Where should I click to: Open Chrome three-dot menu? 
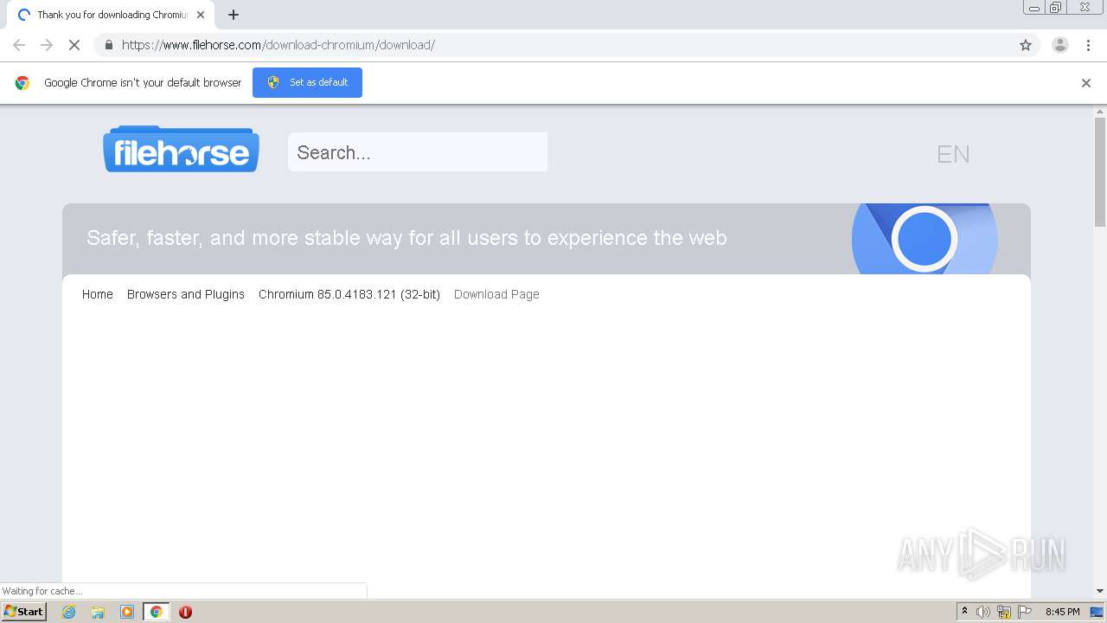1089,45
